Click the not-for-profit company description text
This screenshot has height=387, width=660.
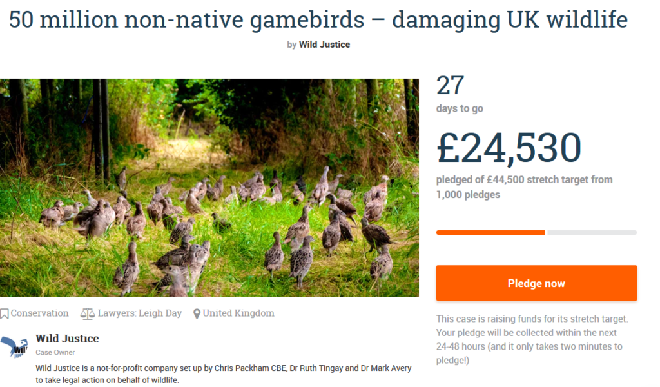pos(223,374)
